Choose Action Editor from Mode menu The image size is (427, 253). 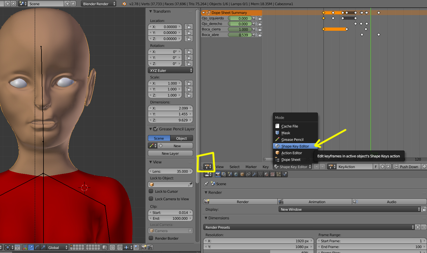[x=295, y=153]
